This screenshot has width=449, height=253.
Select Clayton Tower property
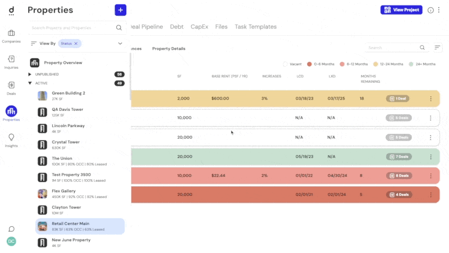point(80,210)
